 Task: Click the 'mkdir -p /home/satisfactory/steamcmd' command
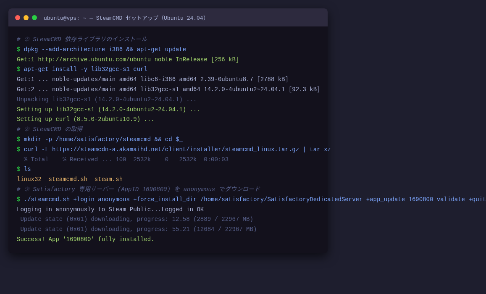coord(100,139)
